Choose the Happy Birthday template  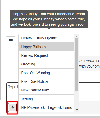[46, 47]
